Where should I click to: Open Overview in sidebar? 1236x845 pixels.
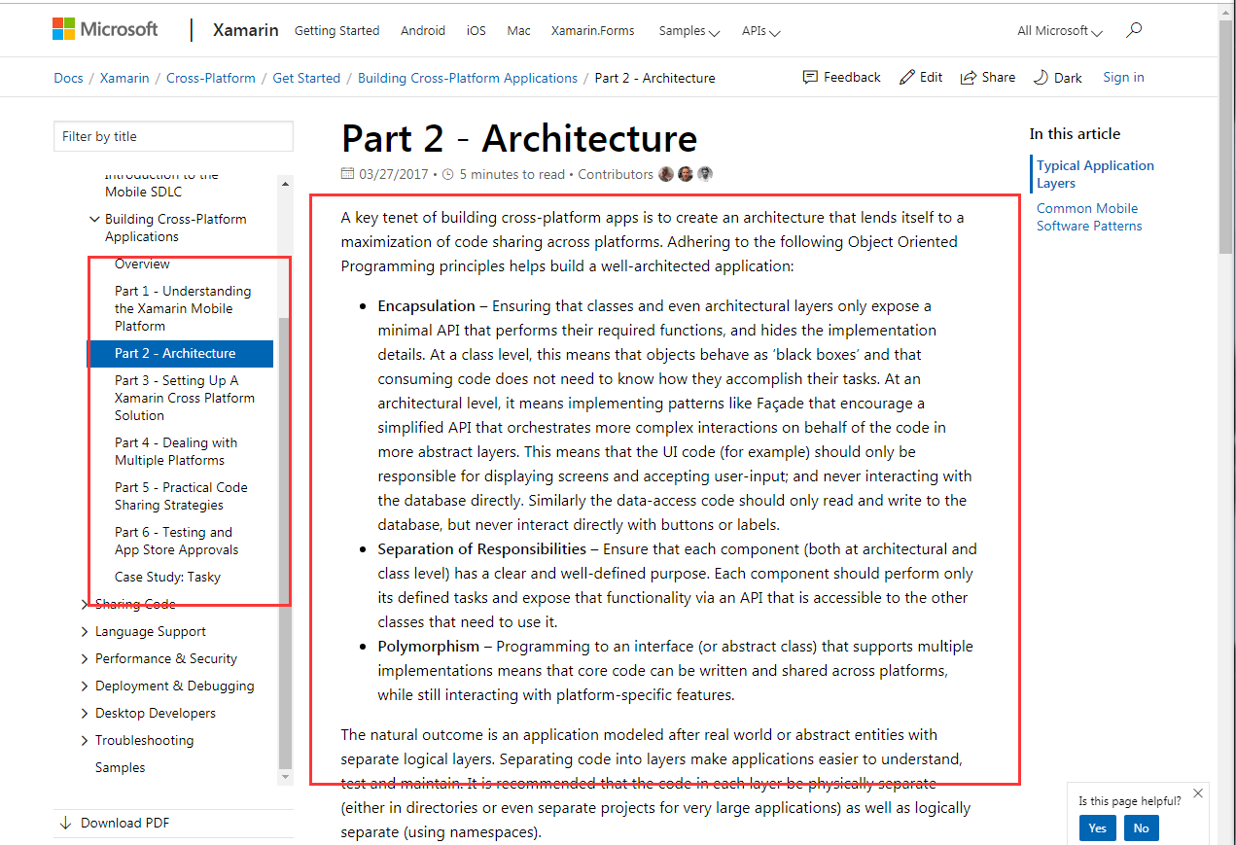click(x=142, y=264)
